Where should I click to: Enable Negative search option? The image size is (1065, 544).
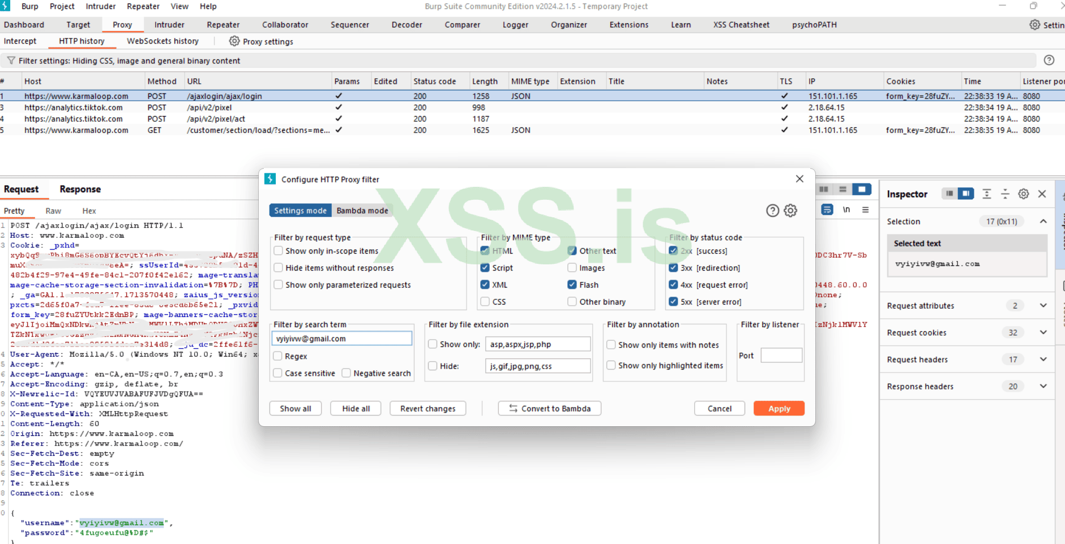pyautogui.click(x=346, y=373)
